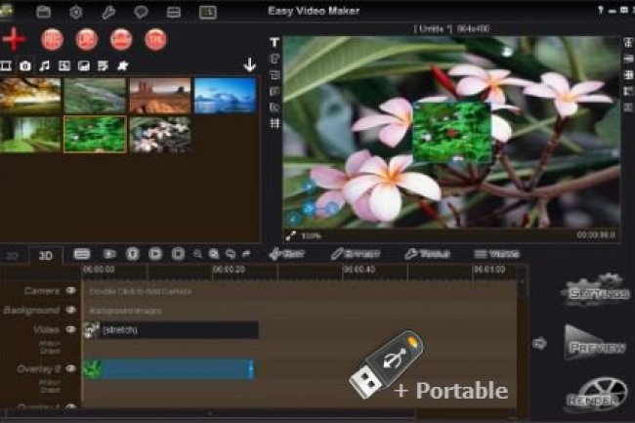Open the folder icon in the top bar

pyautogui.click(x=43, y=12)
